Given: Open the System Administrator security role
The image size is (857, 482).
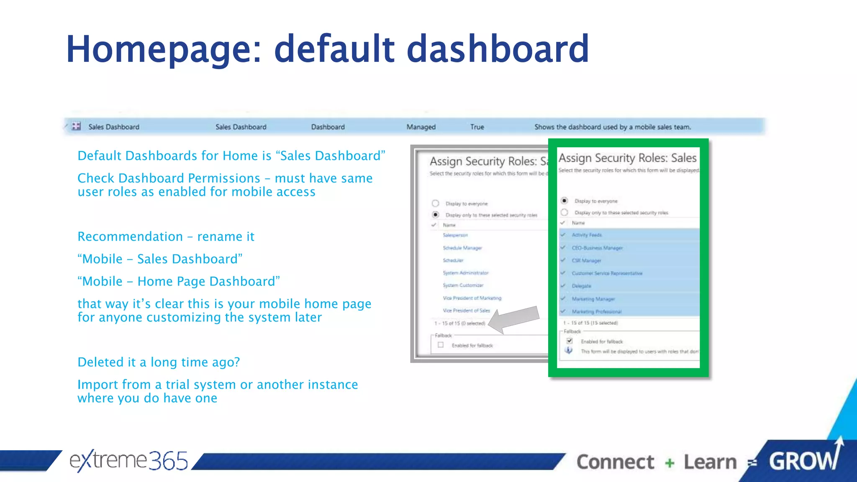Looking at the screenshot, I should point(466,273).
